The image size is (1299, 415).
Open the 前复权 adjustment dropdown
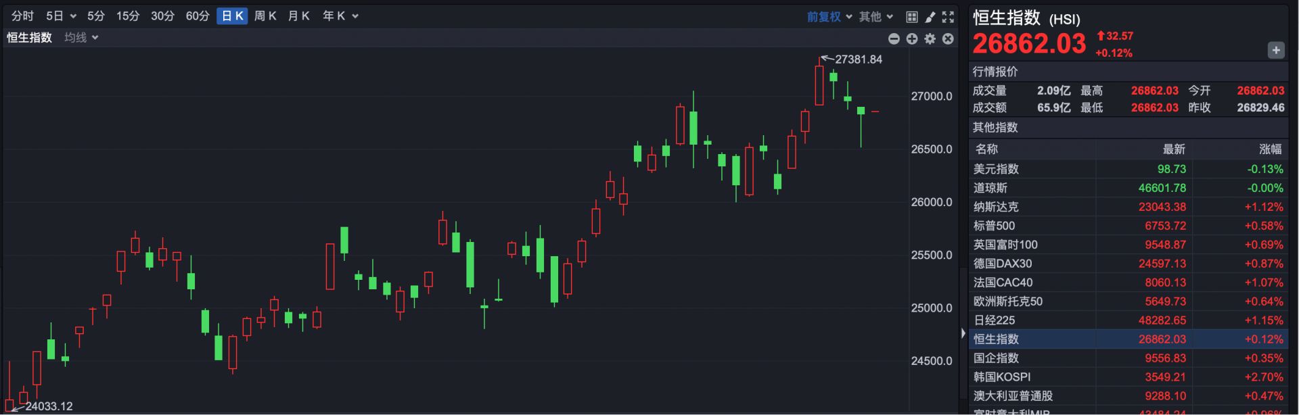tap(829, 17)
